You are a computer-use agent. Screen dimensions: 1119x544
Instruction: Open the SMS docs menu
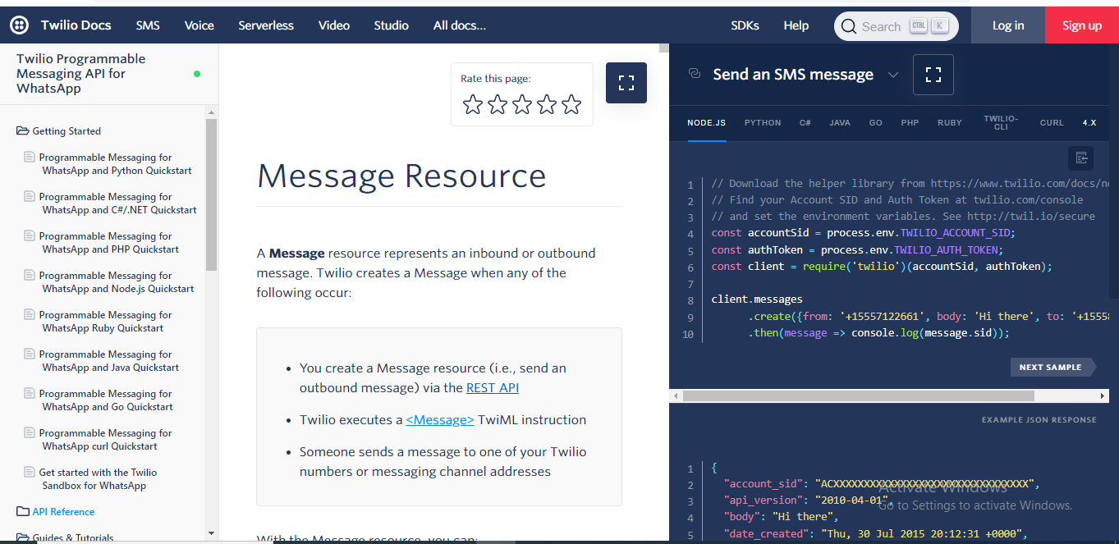coord(148,25)
